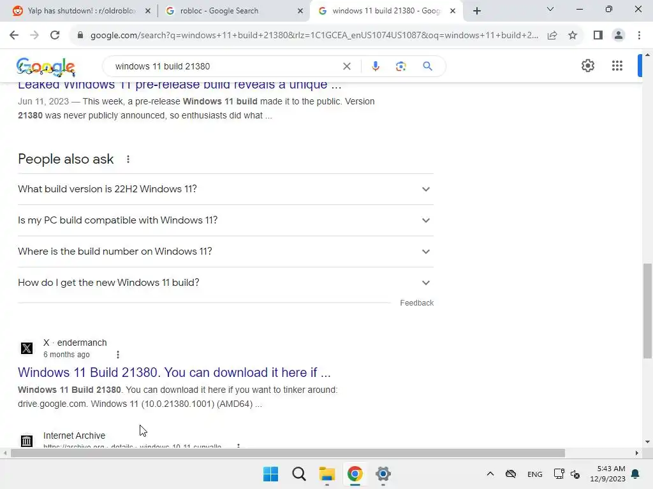Click the muted volume tray icon

point(576,474)
